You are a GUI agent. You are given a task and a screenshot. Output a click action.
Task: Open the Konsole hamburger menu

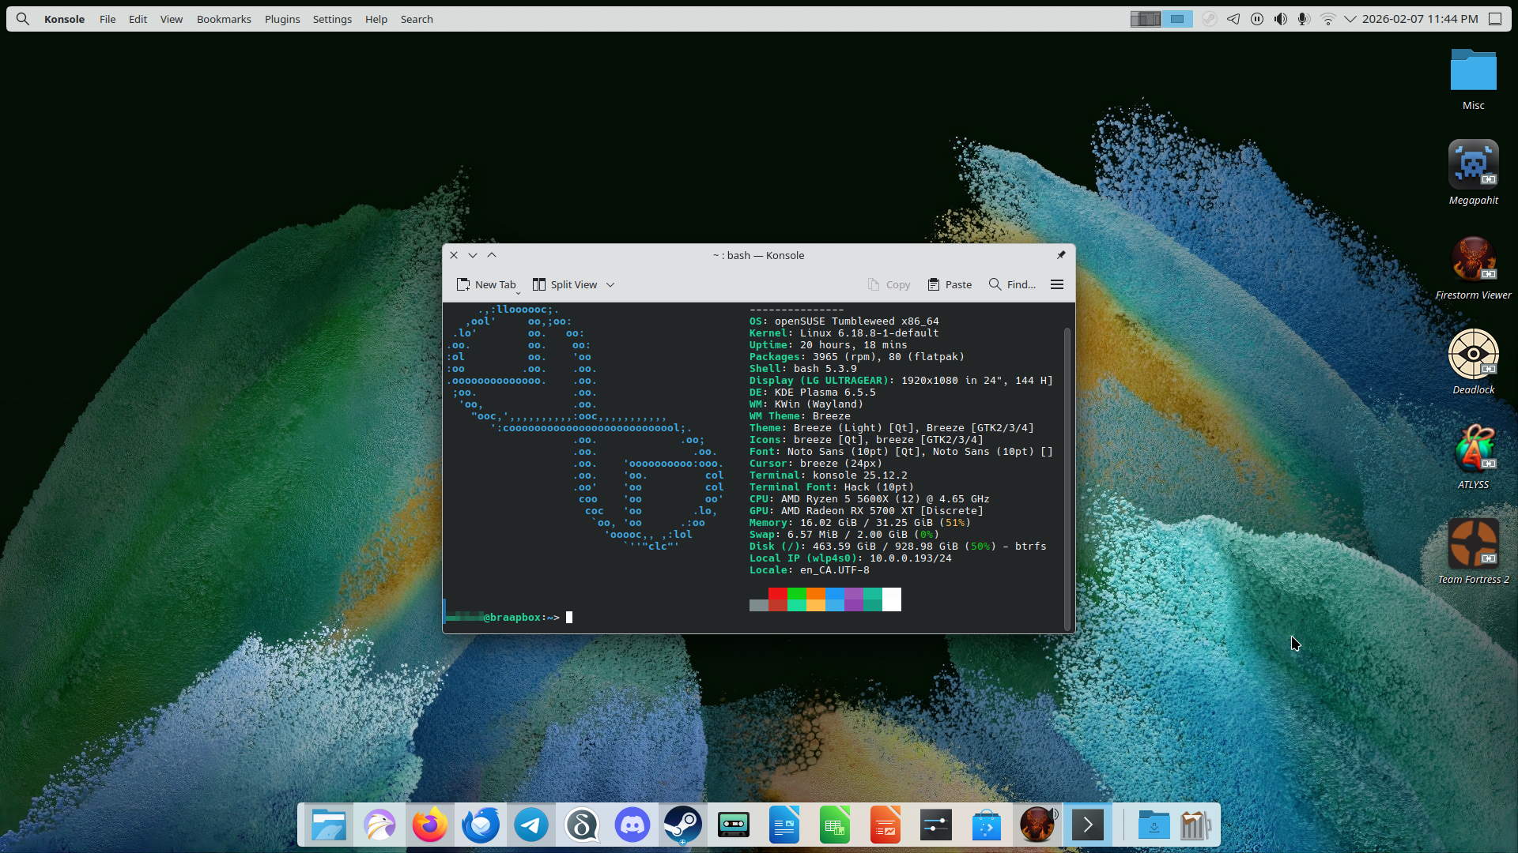pos(1057,284)
